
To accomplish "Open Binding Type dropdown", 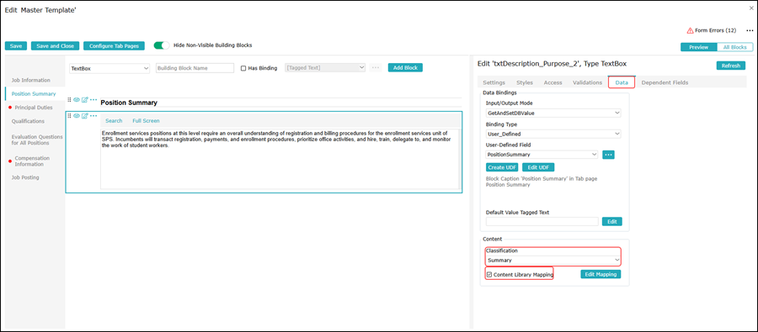I will (553, 134).
